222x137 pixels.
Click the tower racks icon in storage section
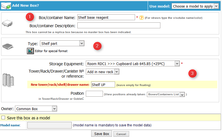pos(8,80)
